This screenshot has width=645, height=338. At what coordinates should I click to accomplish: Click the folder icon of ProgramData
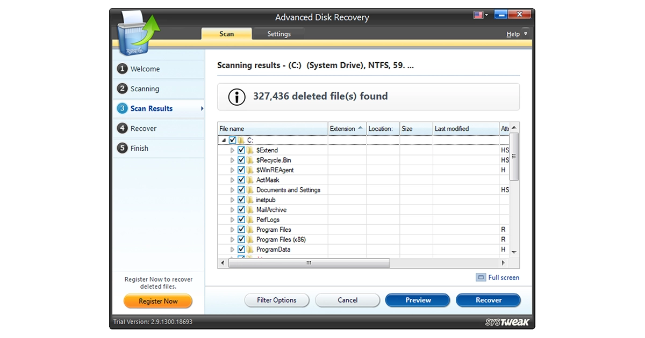pyautogui.click(x=250, y=249)
